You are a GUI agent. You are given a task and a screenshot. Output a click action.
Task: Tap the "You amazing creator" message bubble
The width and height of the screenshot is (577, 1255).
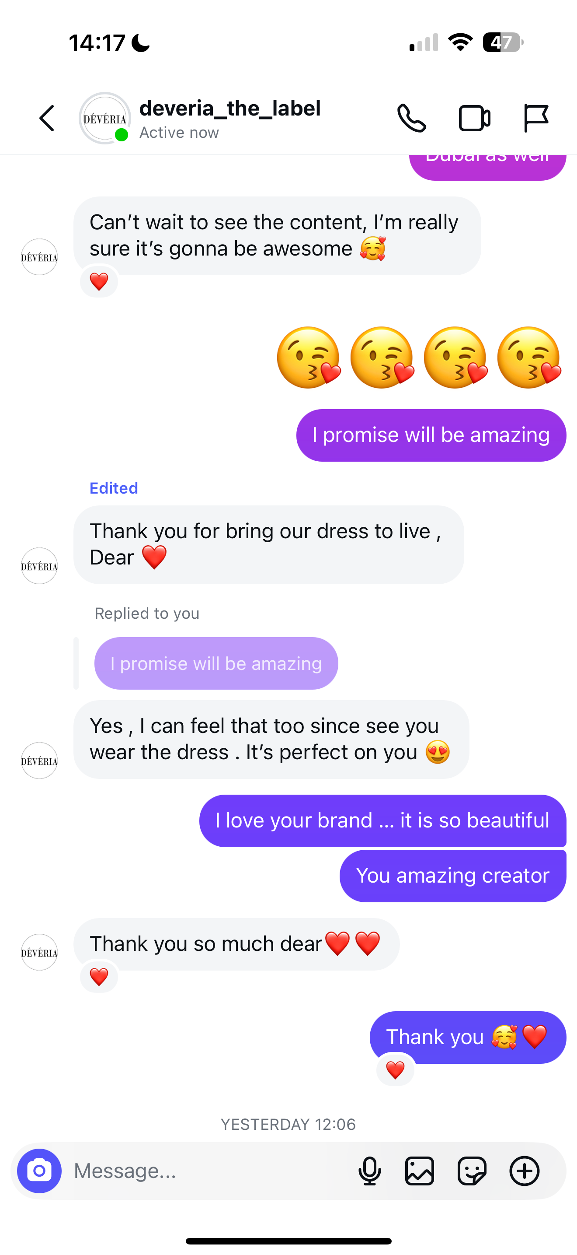coord(452,876)
